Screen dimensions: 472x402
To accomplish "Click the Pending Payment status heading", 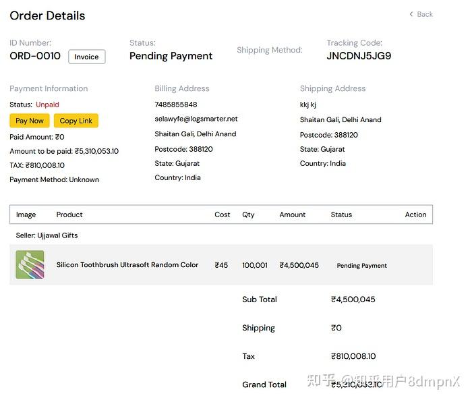I will (171, 56).
